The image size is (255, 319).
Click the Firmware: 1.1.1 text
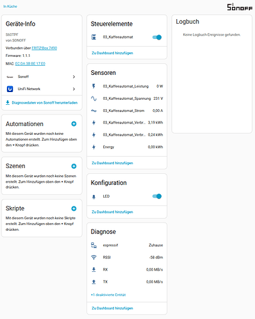click(x=18, y=56)
